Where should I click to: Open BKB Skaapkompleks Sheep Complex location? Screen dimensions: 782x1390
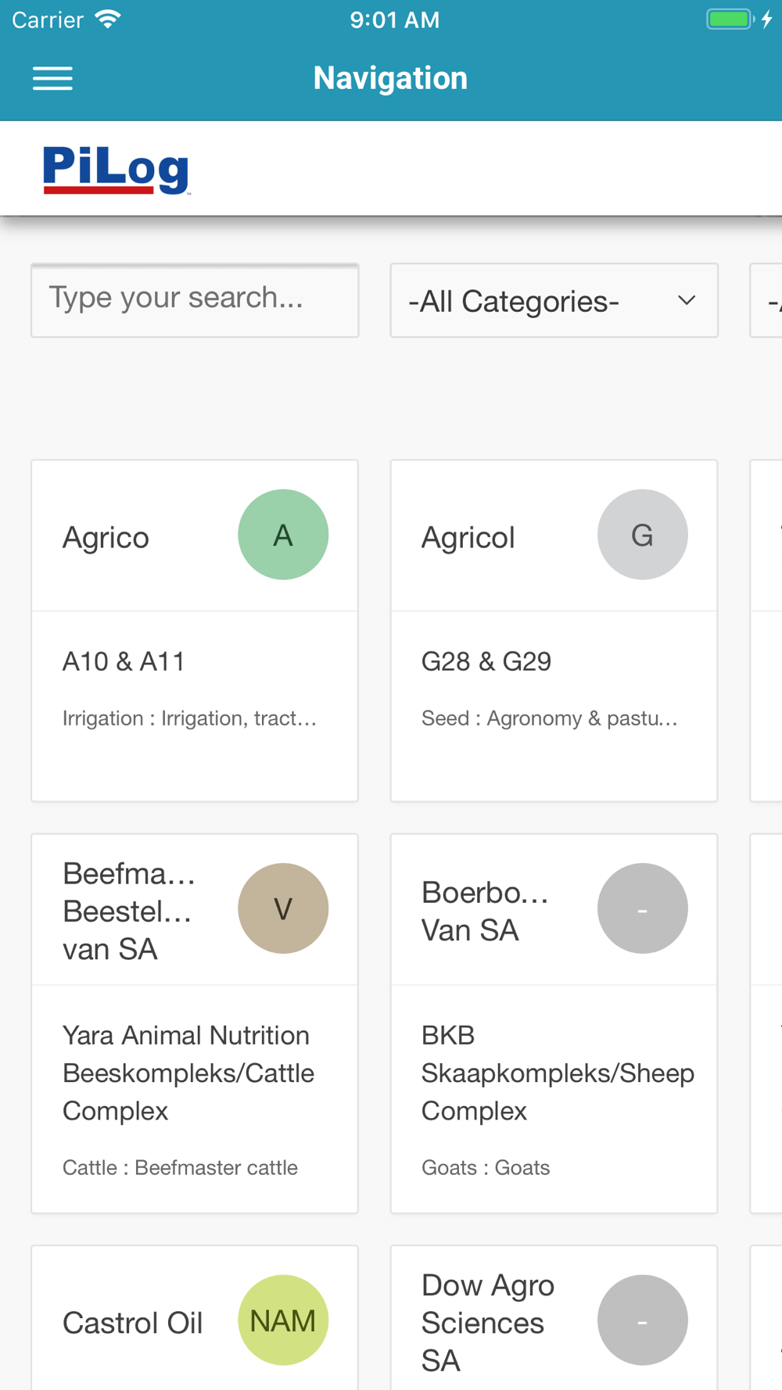tap(557, 1073)
